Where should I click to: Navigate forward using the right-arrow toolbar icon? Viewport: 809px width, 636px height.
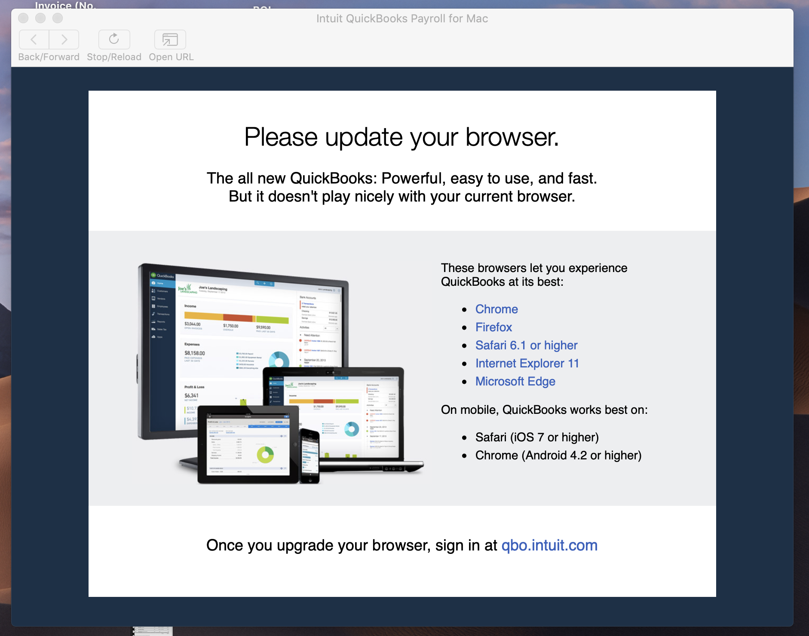pos(64,40)
